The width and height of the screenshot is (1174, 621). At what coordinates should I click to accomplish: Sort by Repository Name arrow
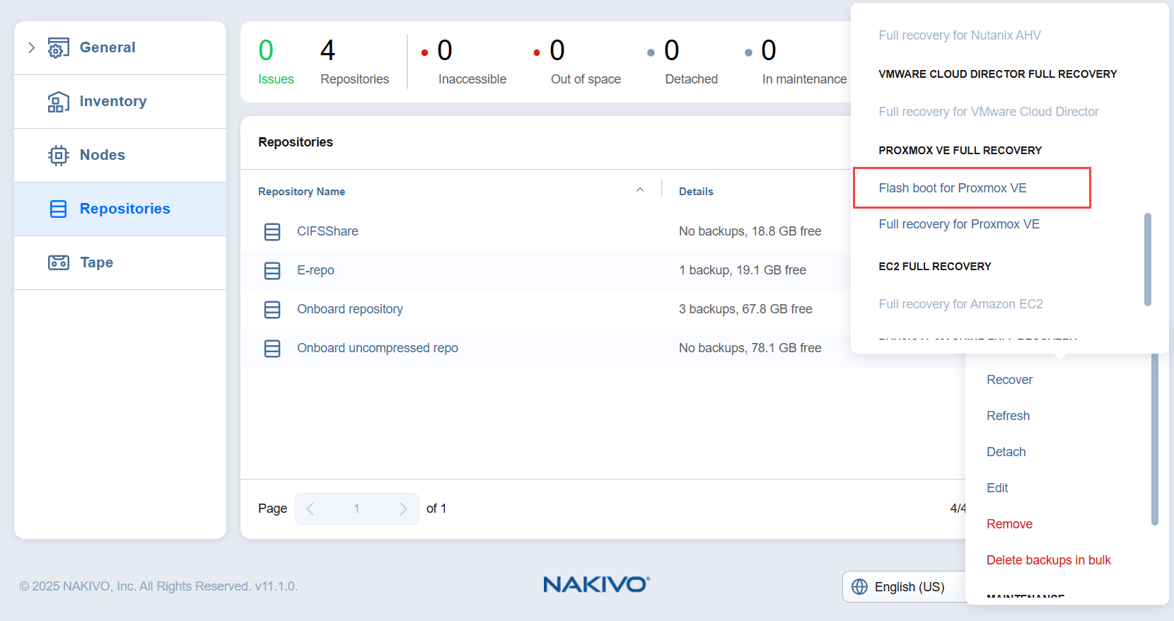(640, 190)
